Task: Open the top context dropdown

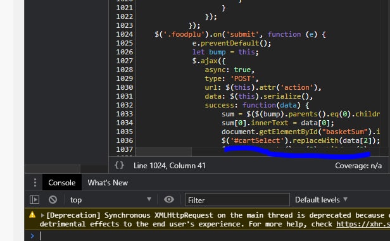Action: [110, 200]
